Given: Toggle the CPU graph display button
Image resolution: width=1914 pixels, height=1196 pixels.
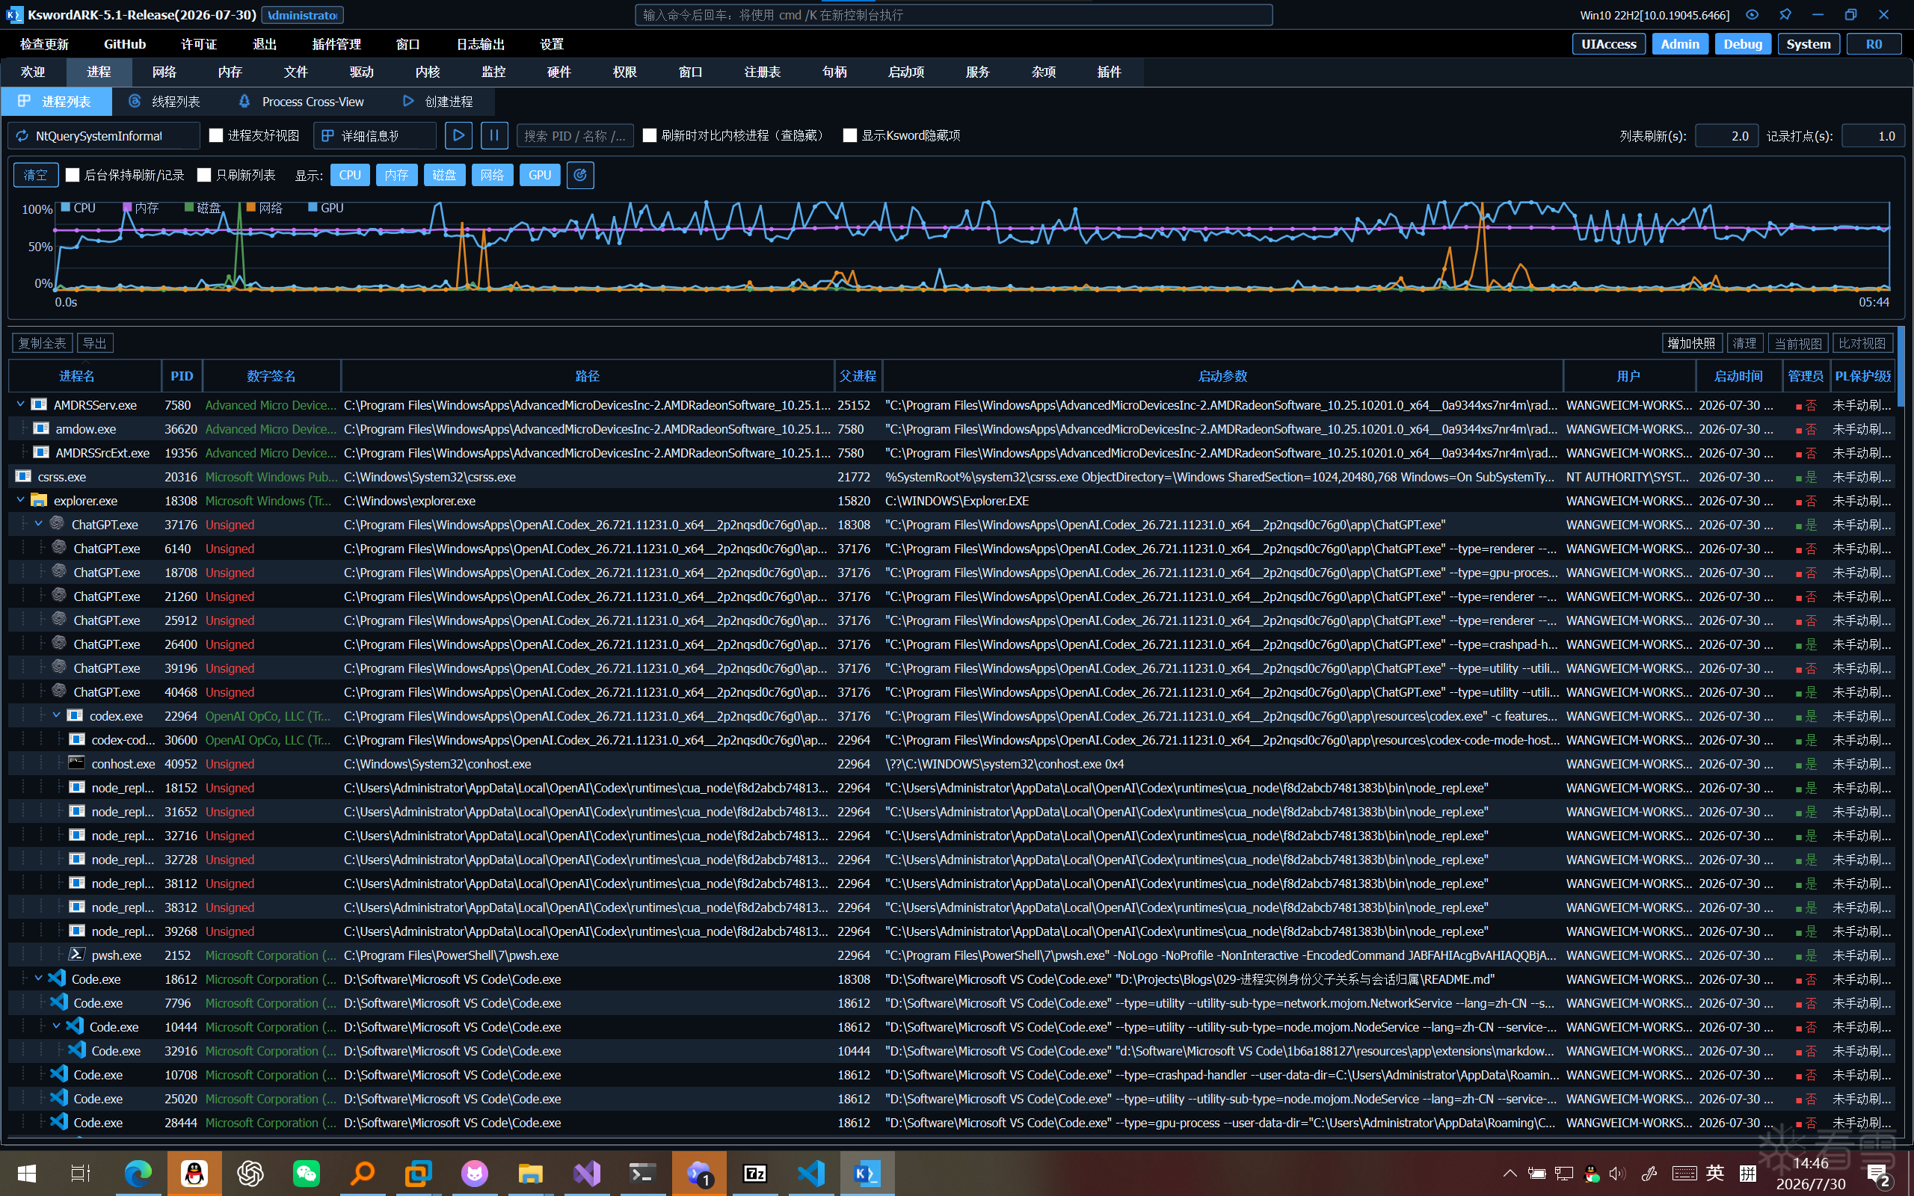Looking at the screenshot, I should click(x=351, y=175).
